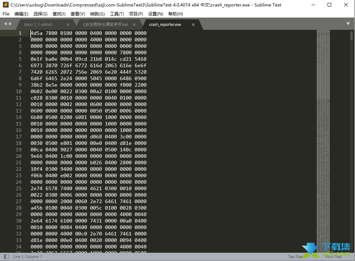The height and width of the screenshot is (261, 355).
Task: Click hex value 9027 on line 19
Action: (x=66, y=150)
